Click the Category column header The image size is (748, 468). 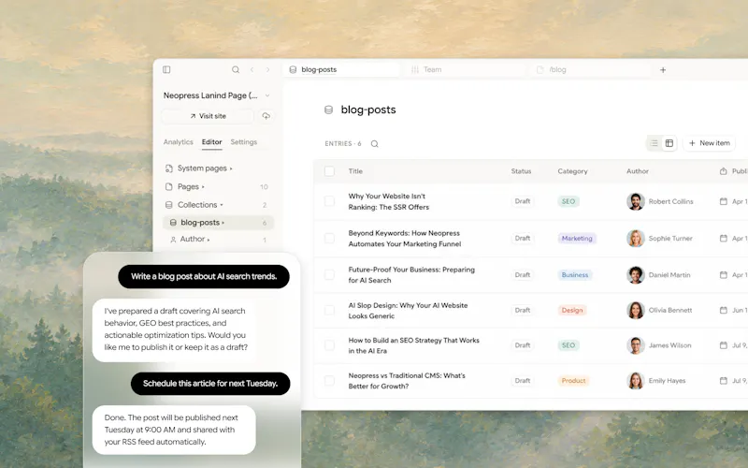tap(572, 171)
